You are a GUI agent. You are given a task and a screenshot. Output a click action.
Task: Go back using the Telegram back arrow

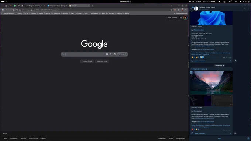click(191, 8)
